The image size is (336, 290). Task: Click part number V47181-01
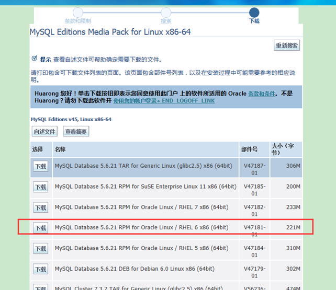254,231
